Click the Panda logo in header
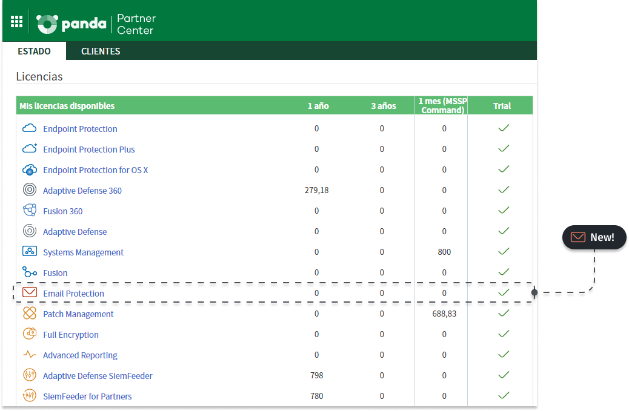The height and width of the screenshot is (411, 629). pos(72,24)
